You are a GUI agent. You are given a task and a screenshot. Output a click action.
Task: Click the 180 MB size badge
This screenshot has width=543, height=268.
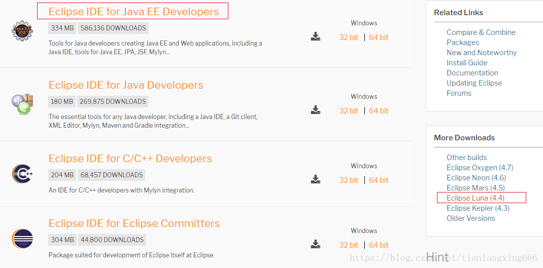point(62,102)
